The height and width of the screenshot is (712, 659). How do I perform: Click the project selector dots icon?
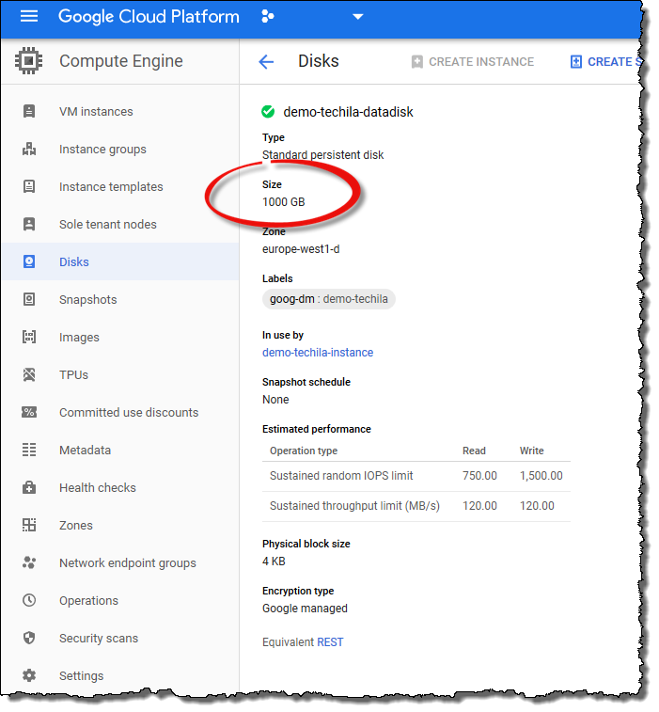[268, 17]
